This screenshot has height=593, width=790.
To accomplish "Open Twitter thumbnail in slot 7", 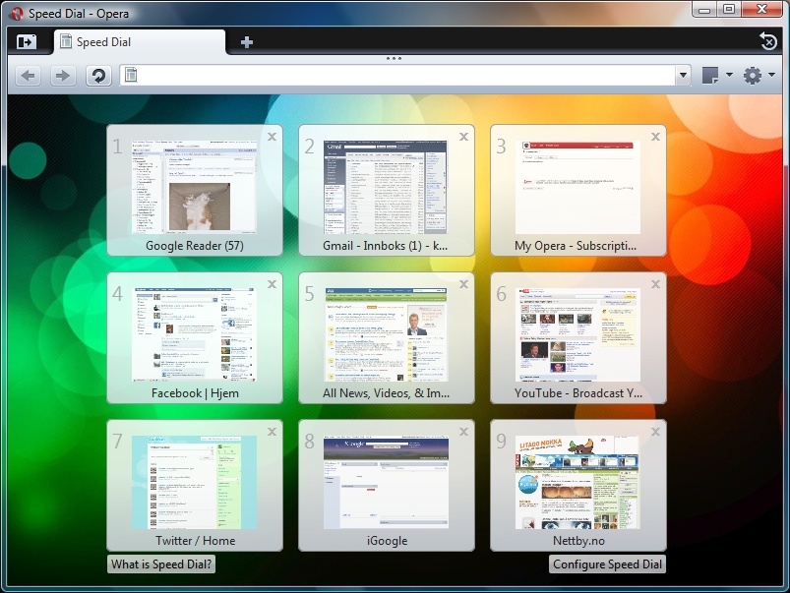I will 195,482.
